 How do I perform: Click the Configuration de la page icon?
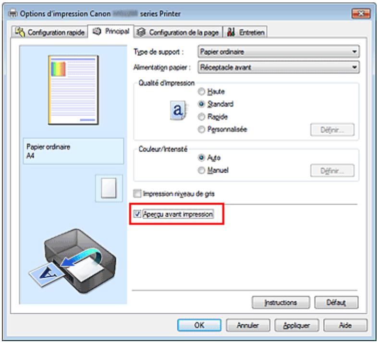141,32
